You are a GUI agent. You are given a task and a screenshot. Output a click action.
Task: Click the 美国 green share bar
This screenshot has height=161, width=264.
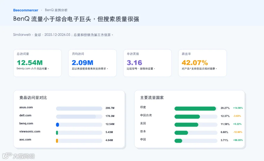tap(186, 125)
